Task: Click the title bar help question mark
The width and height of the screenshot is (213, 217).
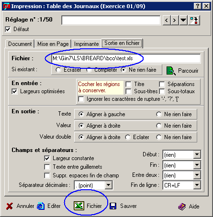Action: (x=198, y=6)
